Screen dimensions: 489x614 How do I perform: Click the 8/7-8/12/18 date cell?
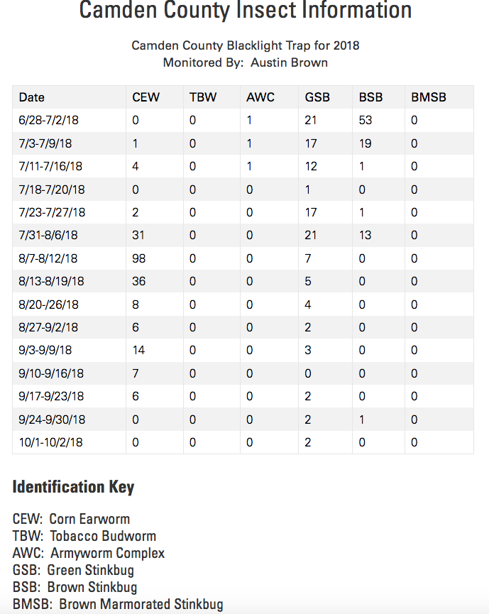[48, 258]
